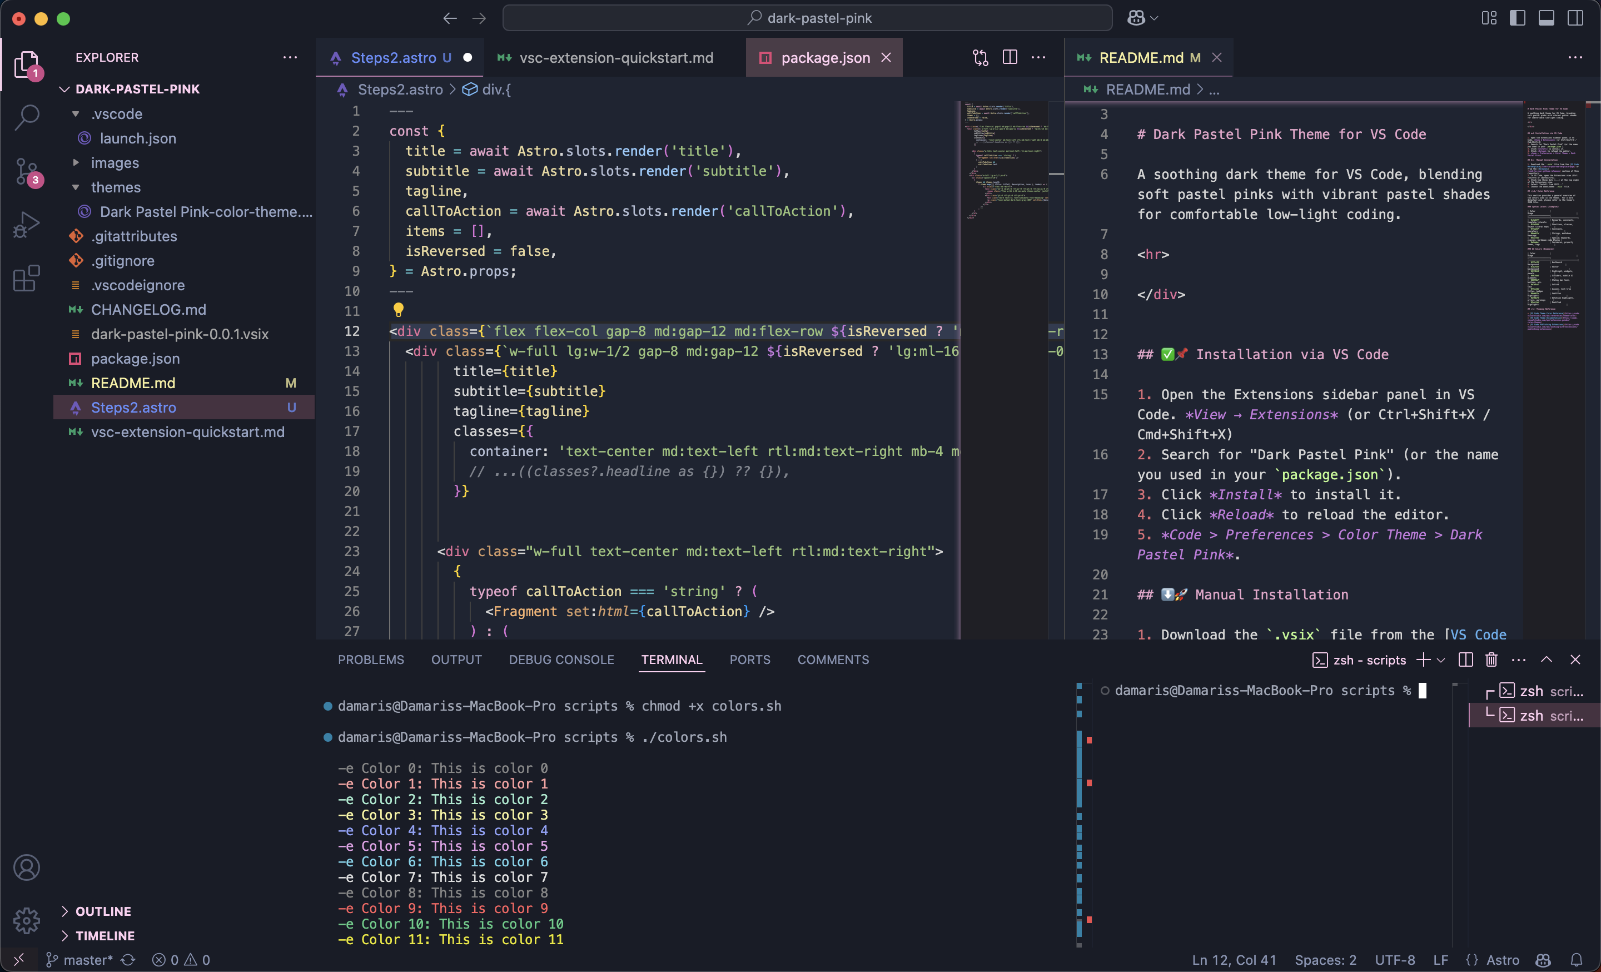Open the launch profile dropdown arrow
Image resolution: width=1601 pixels, height=972 pixels.
tap(1440, 660)
